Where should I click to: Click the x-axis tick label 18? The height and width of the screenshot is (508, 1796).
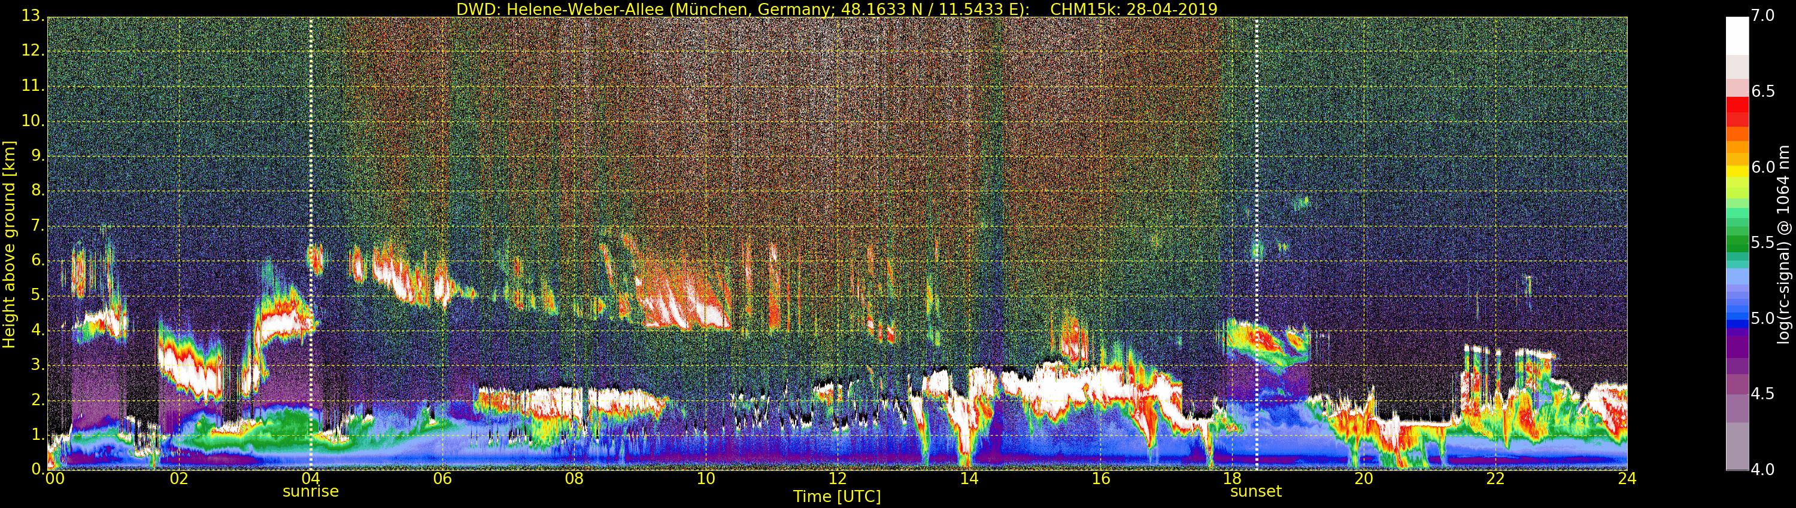[x=1233, y=479]
